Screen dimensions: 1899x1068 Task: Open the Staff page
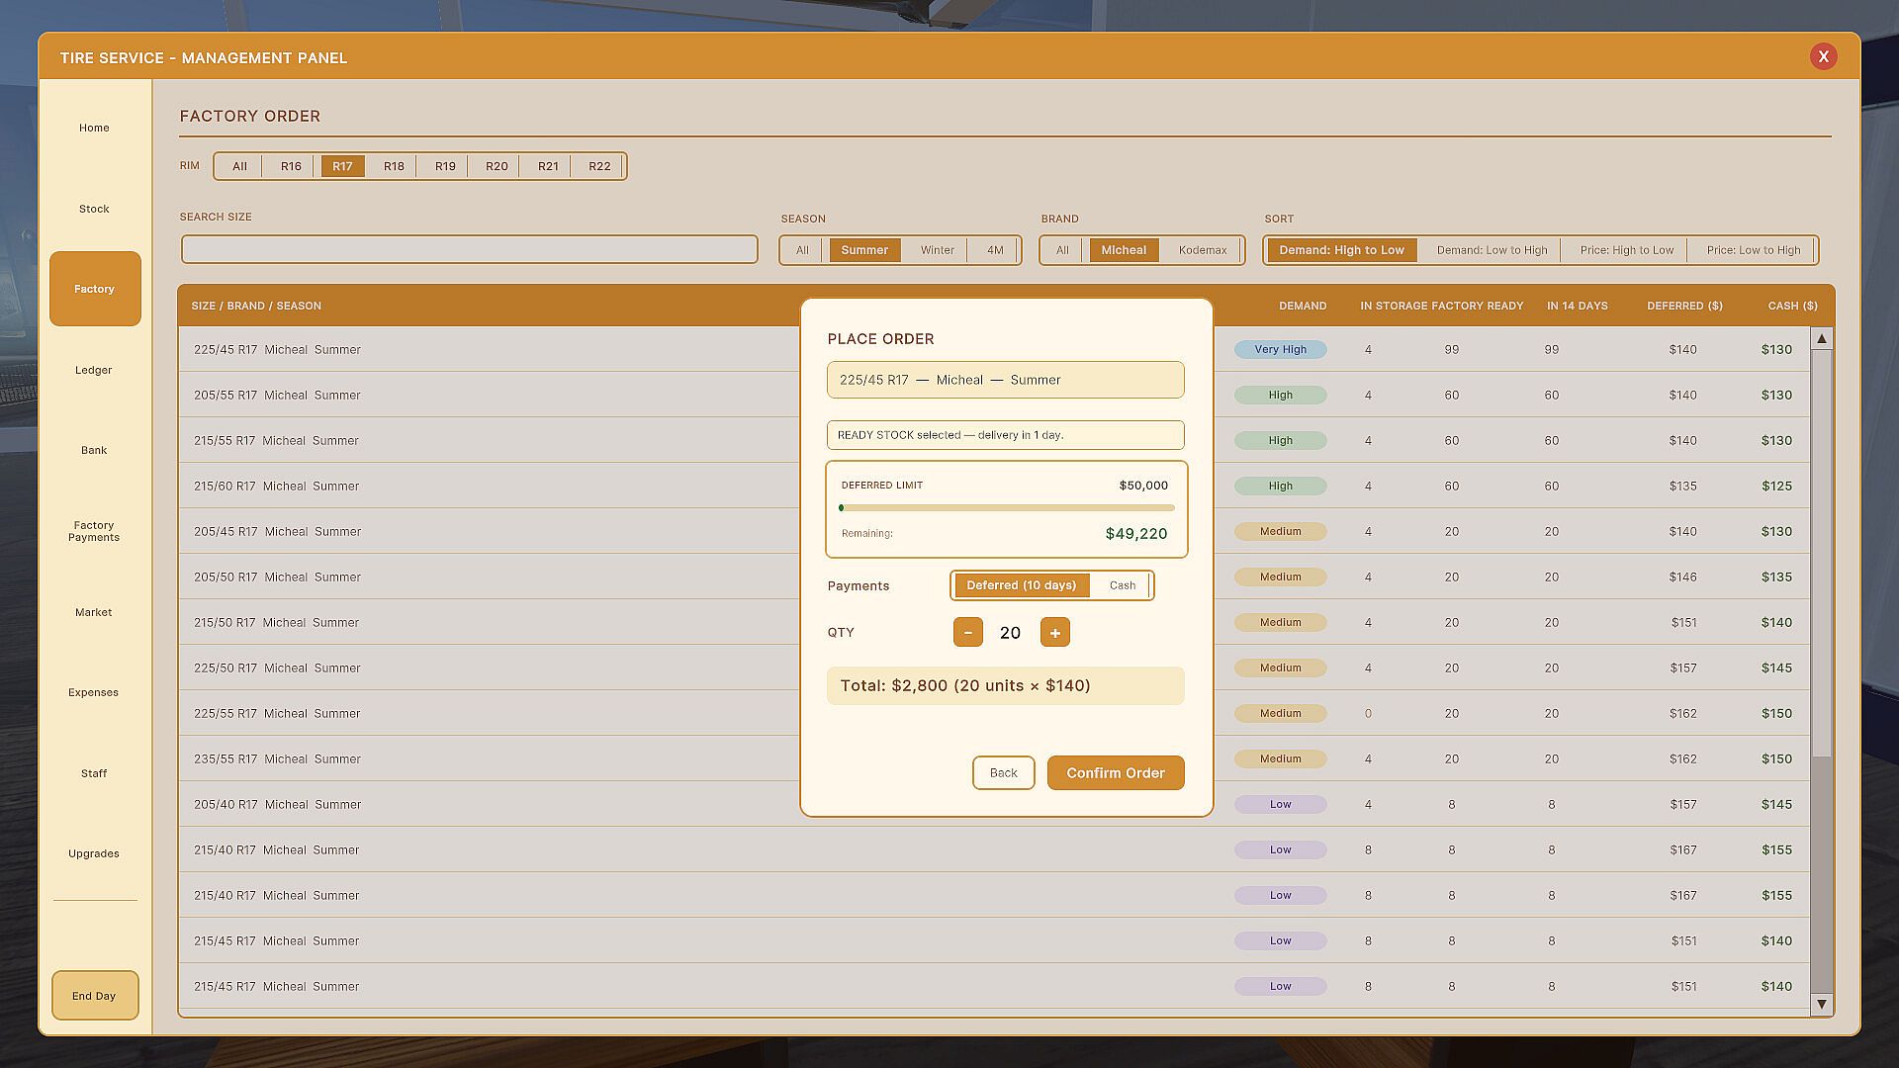(94, 773)
